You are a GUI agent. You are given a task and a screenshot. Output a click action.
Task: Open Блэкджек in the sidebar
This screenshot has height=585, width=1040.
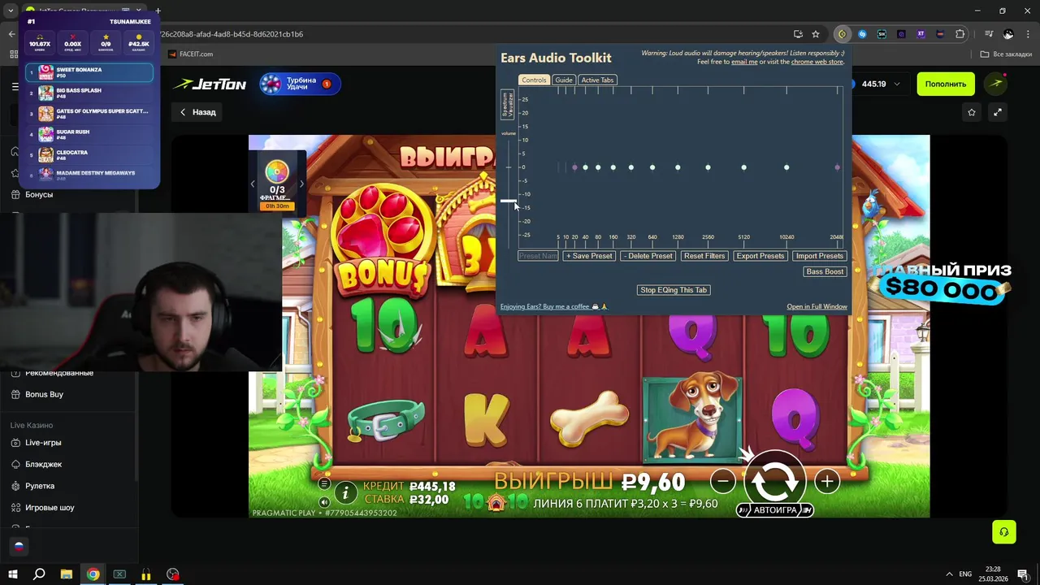[43, 464]
